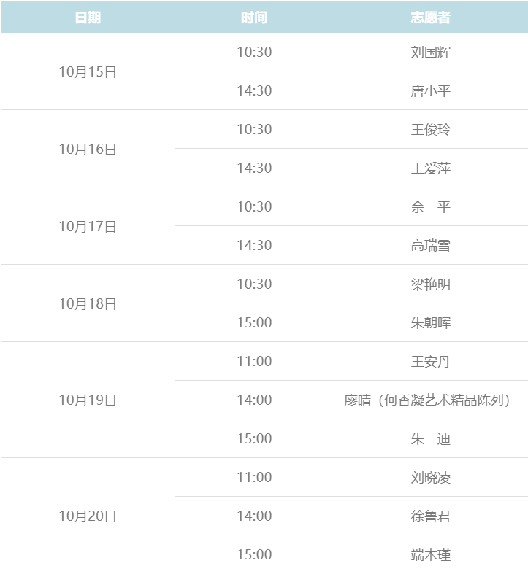This screenshot has width=528, height=574.
Task: Select volunteer 唐小平 in the table
Action: [x=430, y=91]
